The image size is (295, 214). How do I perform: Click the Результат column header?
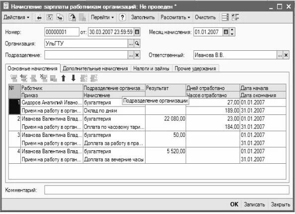[165, 92]
